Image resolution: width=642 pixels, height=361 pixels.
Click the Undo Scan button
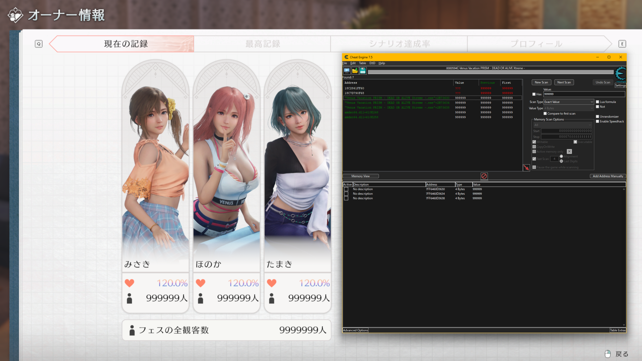pos(603,82)
